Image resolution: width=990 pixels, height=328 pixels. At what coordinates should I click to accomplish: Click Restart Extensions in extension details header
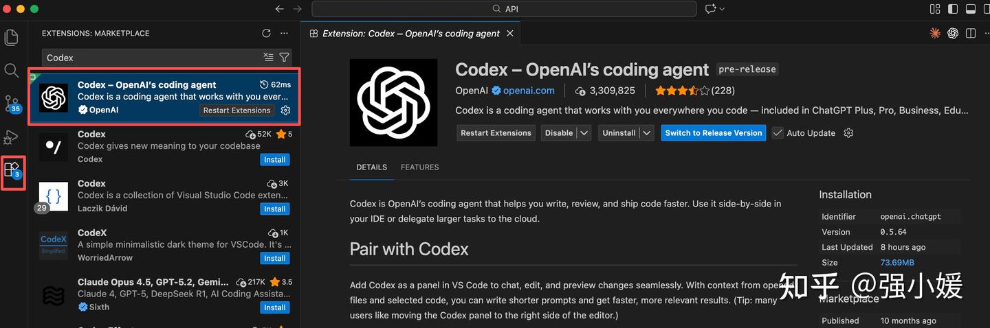[496, 133]
